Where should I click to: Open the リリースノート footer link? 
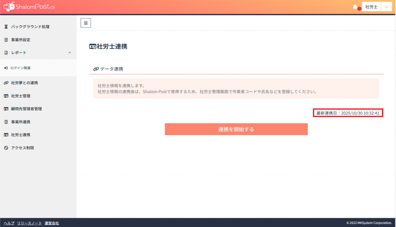[x=29, y=223]
